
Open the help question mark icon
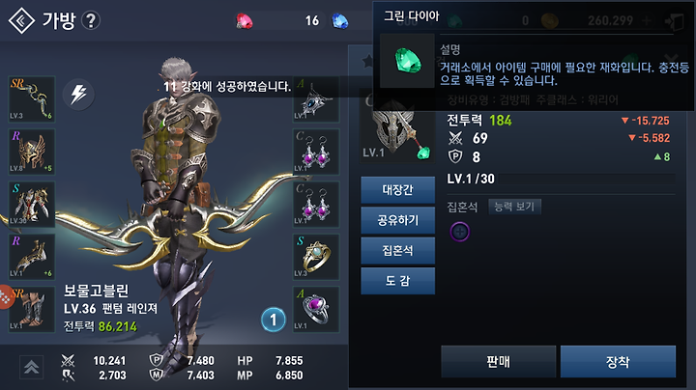91,20
